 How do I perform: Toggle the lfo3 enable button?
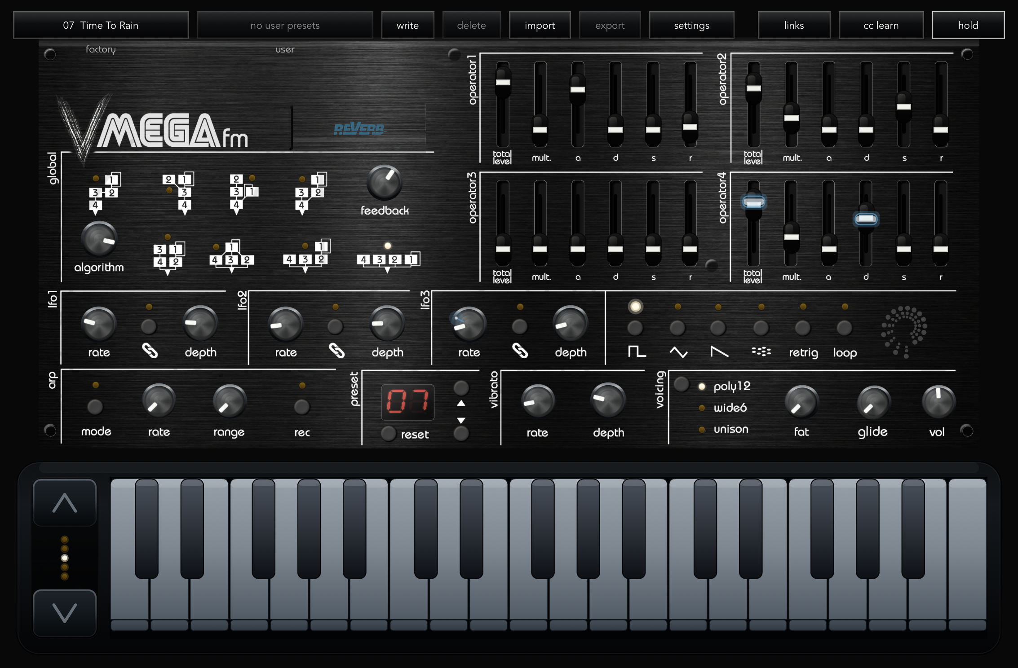520,326
